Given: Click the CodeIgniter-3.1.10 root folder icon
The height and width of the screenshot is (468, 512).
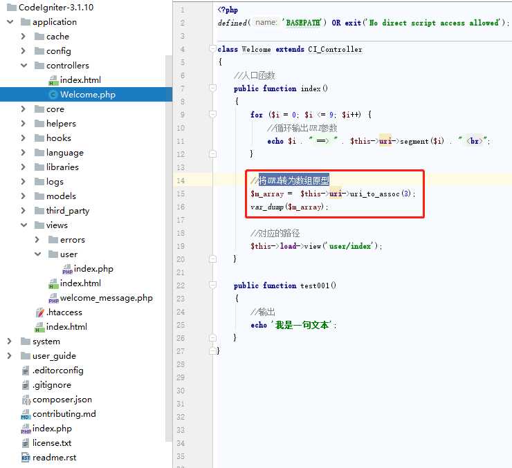Looking at the screenshot, I should [12, 7].
